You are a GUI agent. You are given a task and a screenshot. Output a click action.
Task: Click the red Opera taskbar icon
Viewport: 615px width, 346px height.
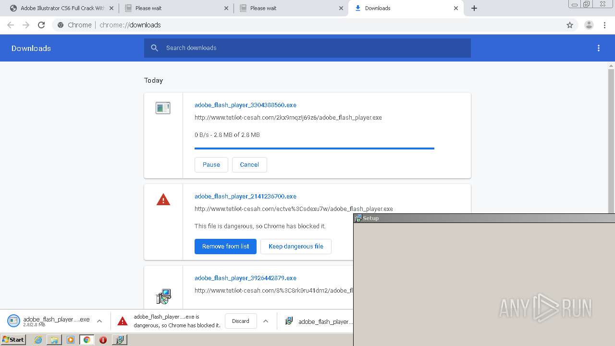tap(103, 340)
